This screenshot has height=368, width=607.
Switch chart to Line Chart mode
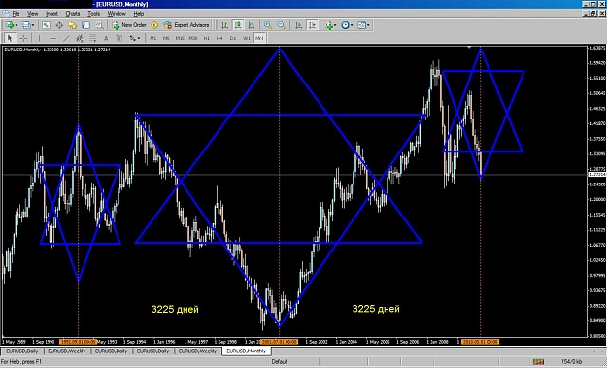252,25
